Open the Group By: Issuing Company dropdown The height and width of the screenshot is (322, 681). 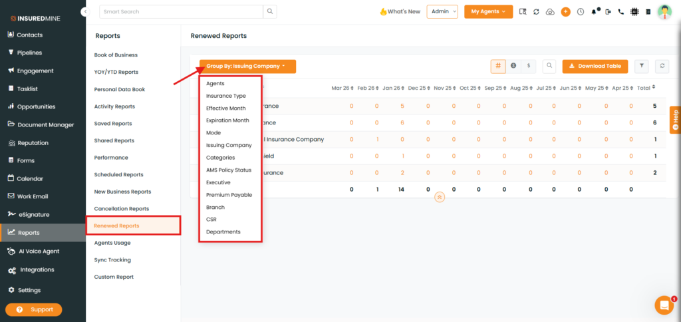pyautogui.click(x=247, y=67)
